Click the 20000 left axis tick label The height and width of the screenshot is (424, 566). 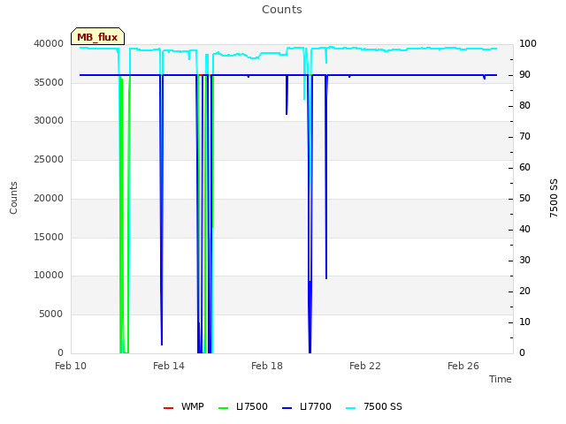click(49, 198)
